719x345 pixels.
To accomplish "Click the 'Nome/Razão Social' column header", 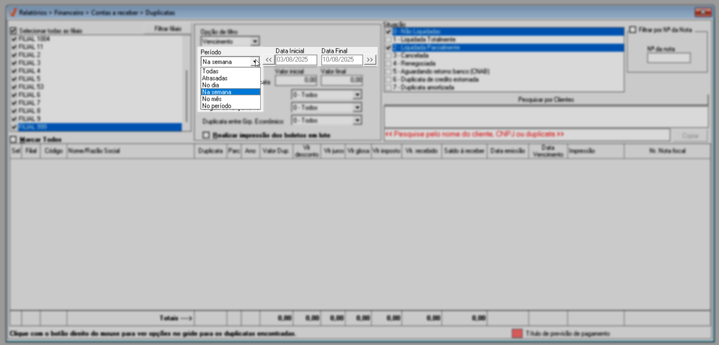I will pos(131,151).
